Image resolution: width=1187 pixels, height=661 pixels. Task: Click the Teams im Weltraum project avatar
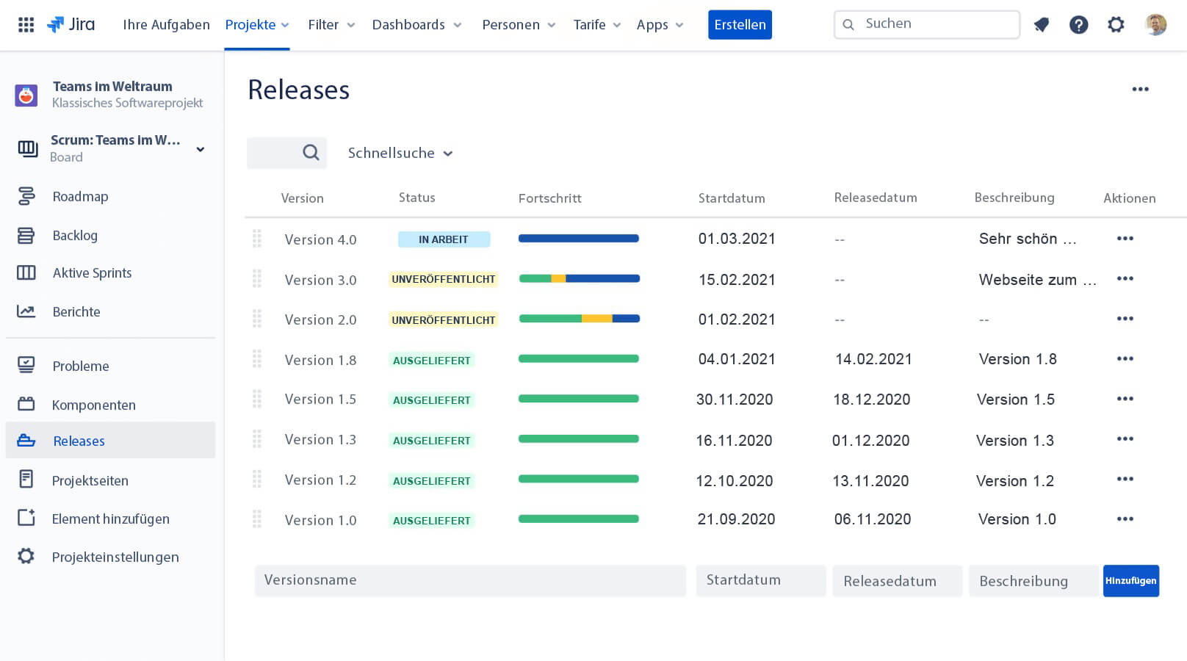(x=26, y=95)
